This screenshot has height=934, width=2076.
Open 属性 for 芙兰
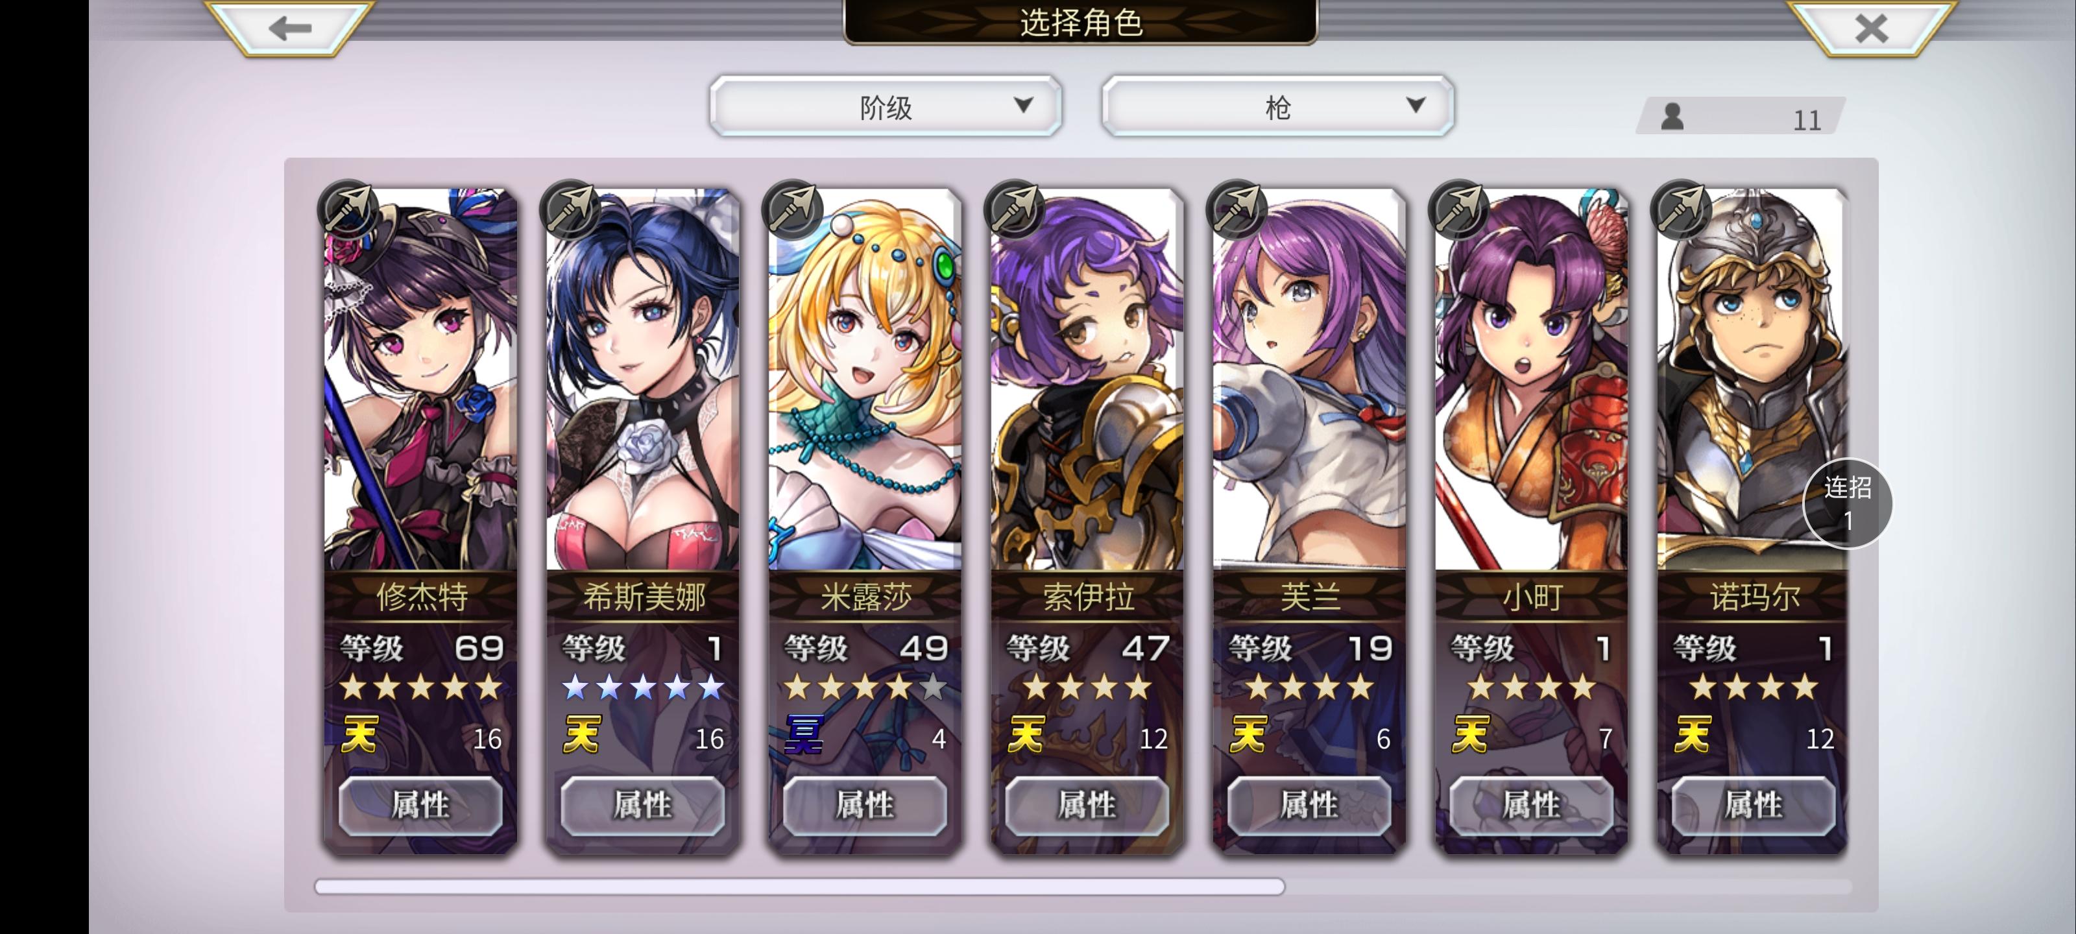pos(1309,805)
